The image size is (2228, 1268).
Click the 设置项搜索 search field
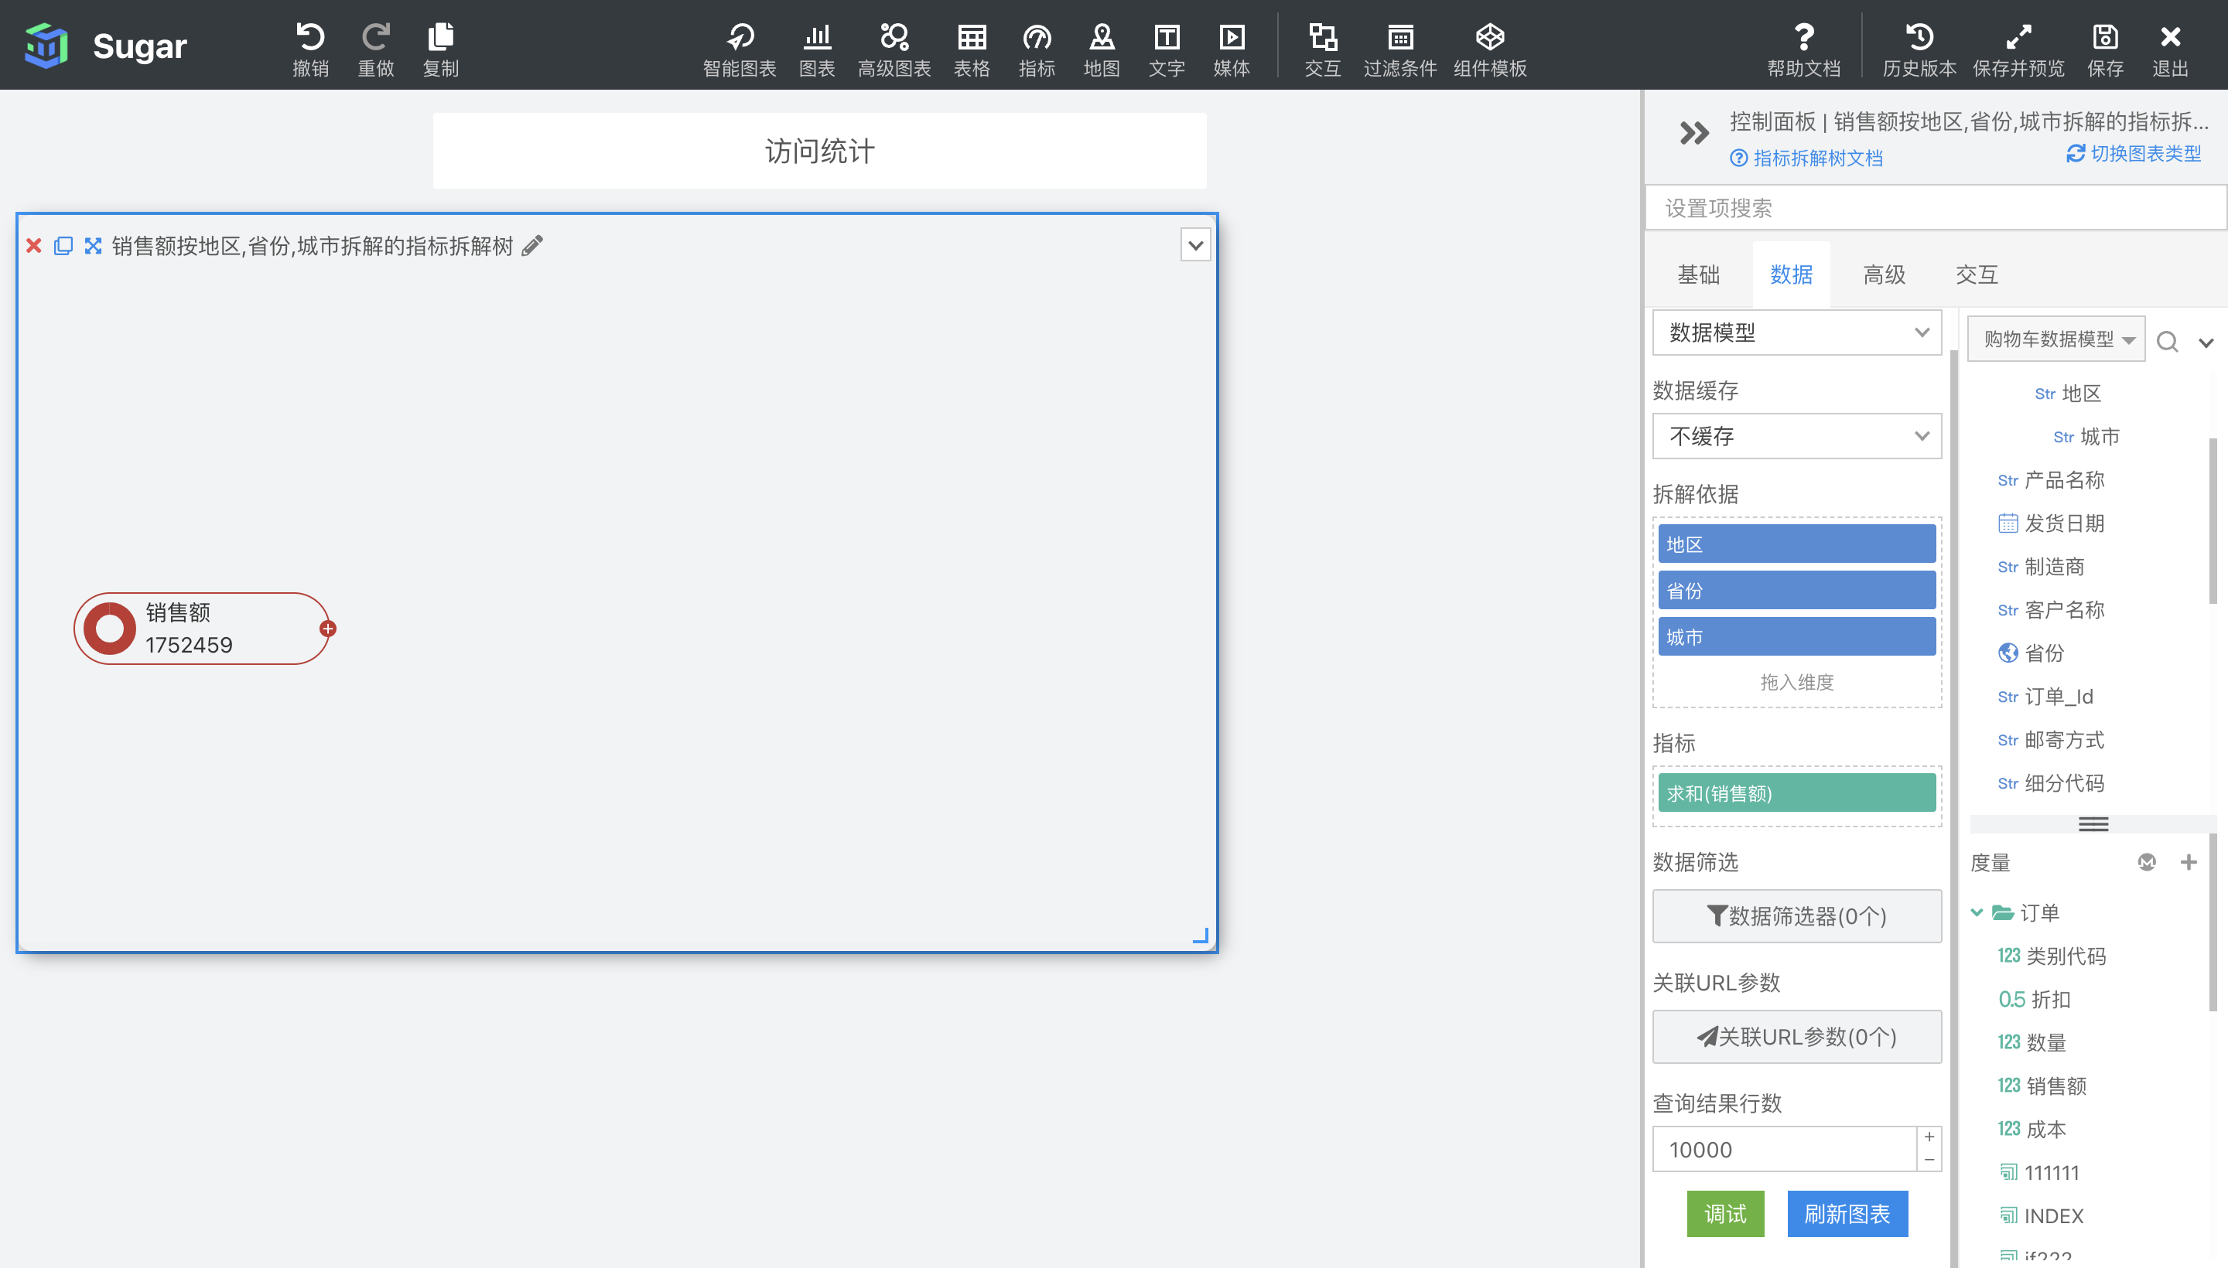tap(1936, 208)
